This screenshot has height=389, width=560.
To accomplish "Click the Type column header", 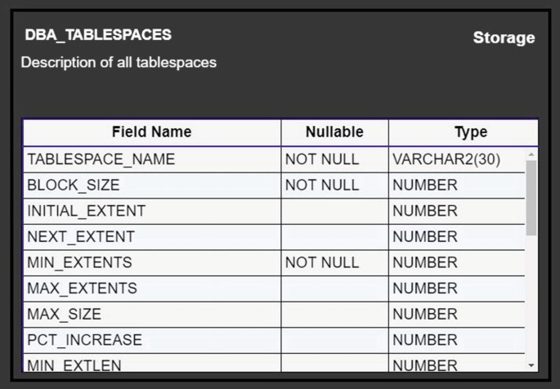I will tap(464, 132).
